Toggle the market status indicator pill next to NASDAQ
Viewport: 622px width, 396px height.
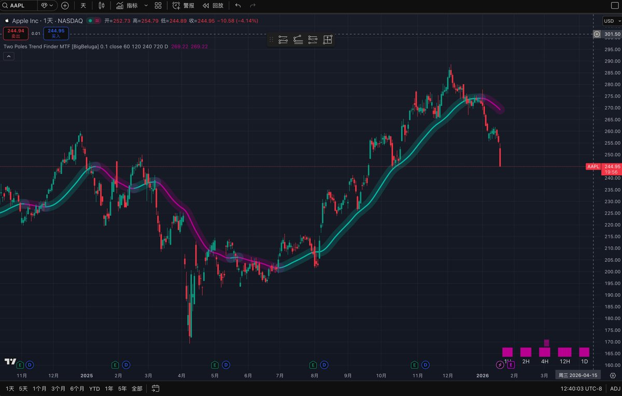point(94,21)
